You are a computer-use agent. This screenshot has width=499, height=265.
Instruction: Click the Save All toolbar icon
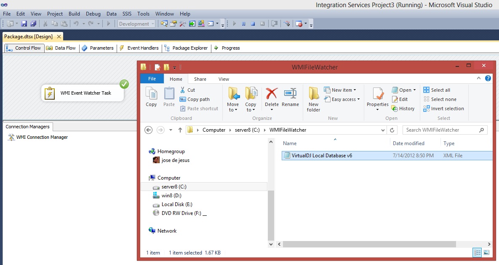pyautogui.click(x=33, y=24)
